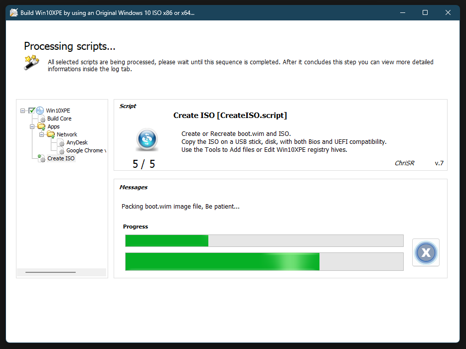Select Google Chrome in the script tree

point(86,151)
